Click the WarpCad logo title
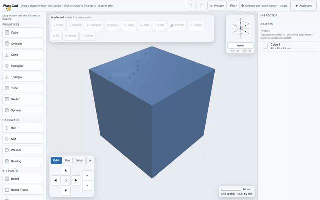 tap(11, 6)
